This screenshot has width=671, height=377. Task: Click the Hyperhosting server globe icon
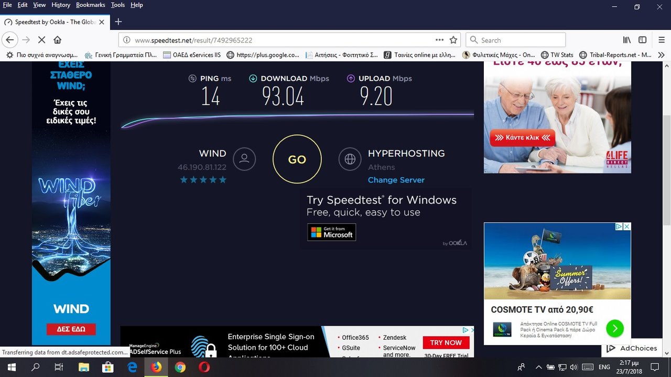[x=350, y=159]
